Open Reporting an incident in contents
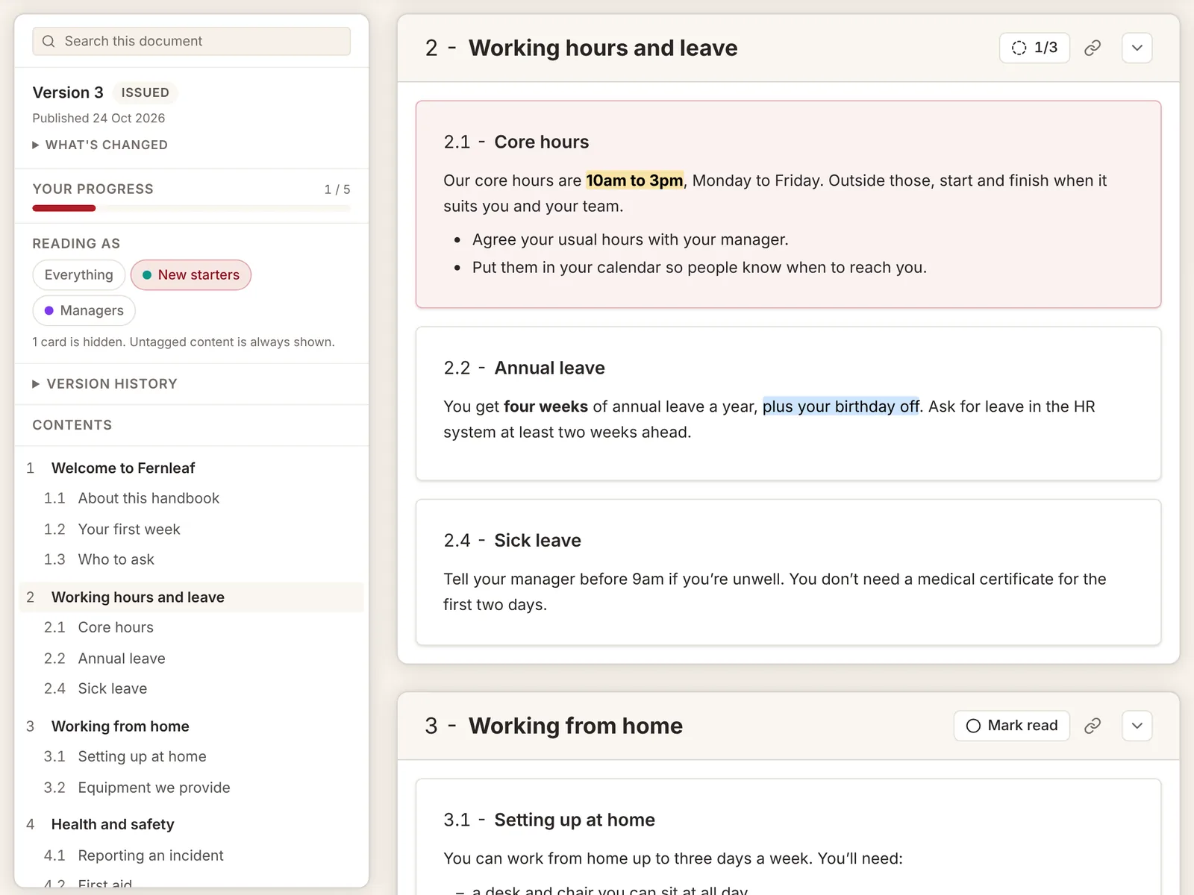This screenshot has width=1194, height=895. [191, 855]
